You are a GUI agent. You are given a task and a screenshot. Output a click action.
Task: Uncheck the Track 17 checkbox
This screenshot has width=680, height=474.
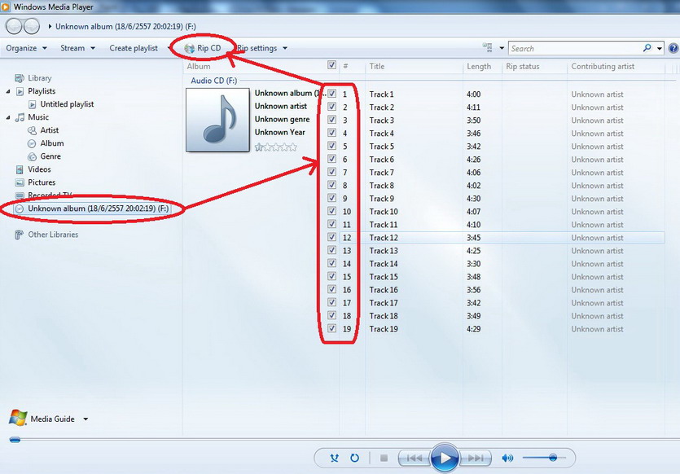point(331,302)
